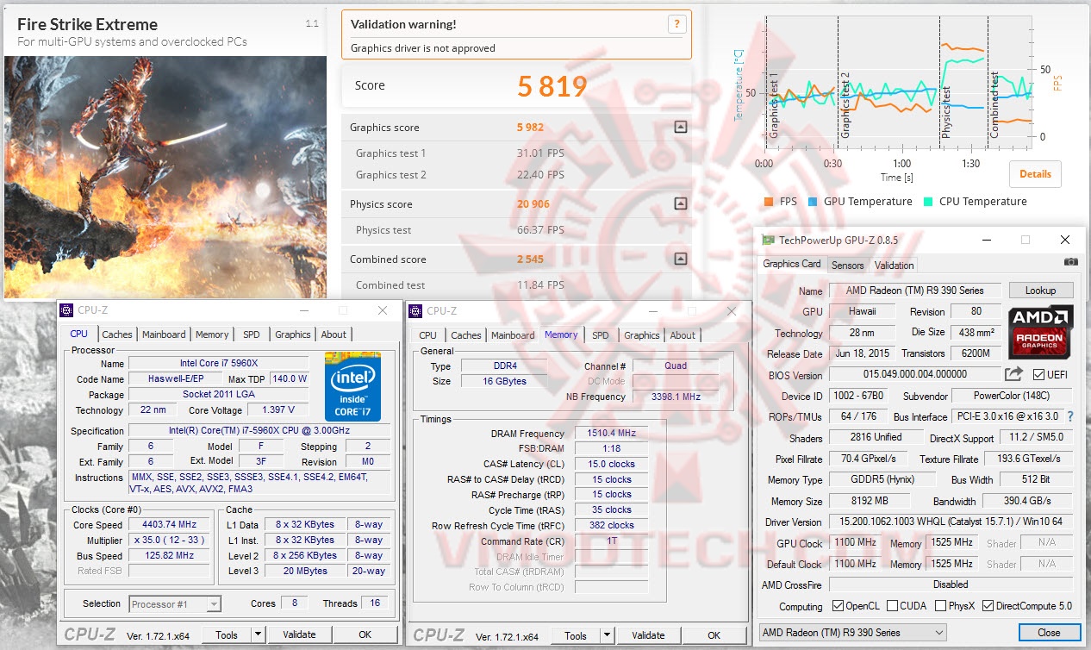Viewport: 1091px width, 650px height.
Task: Toggle the UEFI checkbox in GPU-Z
Action: click(1038, 375)
